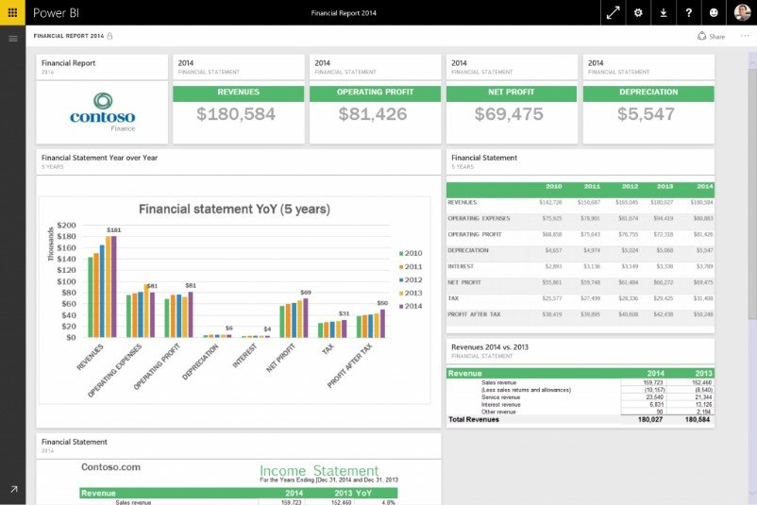Open the more options ellipsis menu
The height and width of the screenshot is (505, 757).
[x=744, y=37]
